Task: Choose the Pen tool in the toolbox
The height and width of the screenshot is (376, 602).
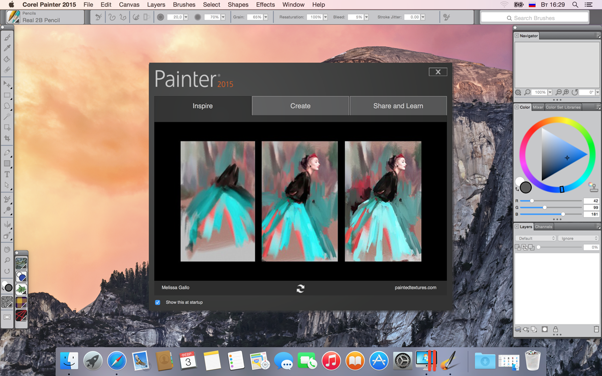Action: click(x=7, y=152)
